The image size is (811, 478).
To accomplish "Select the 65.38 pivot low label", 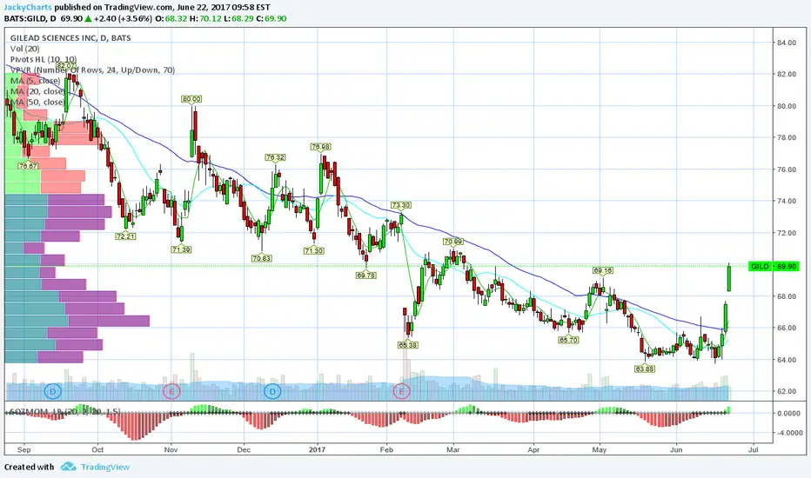I will [x=407, y=345].
